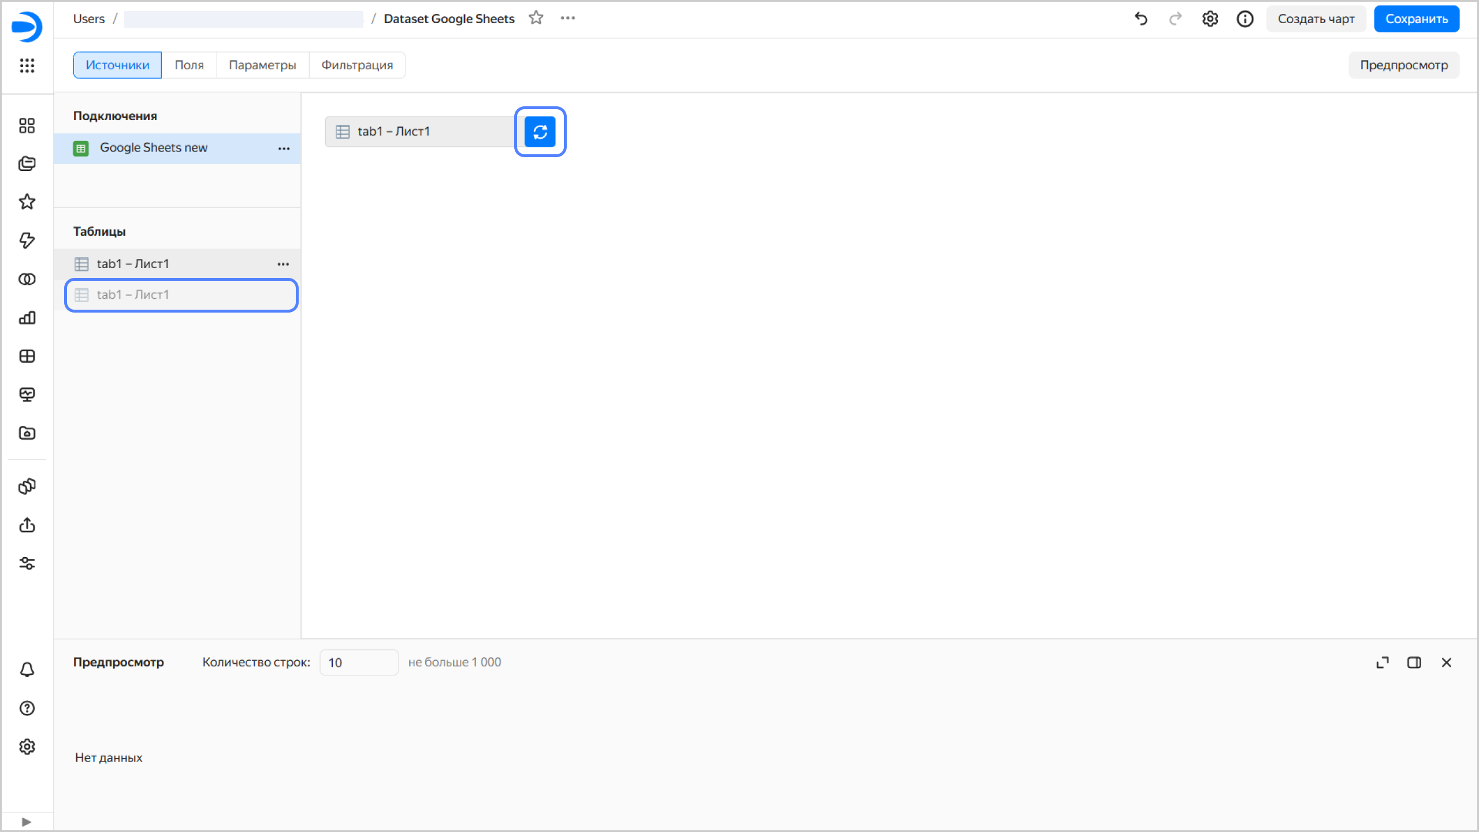Screen dimensions: 1479x832
Task: Select the Google Sheets new connection
Action: click(x=154, y=148)
